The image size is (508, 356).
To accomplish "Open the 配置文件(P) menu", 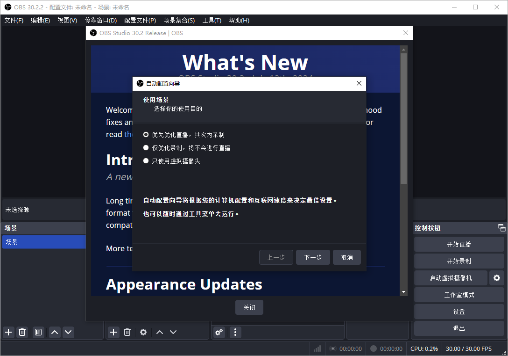I will click(140, 20).
